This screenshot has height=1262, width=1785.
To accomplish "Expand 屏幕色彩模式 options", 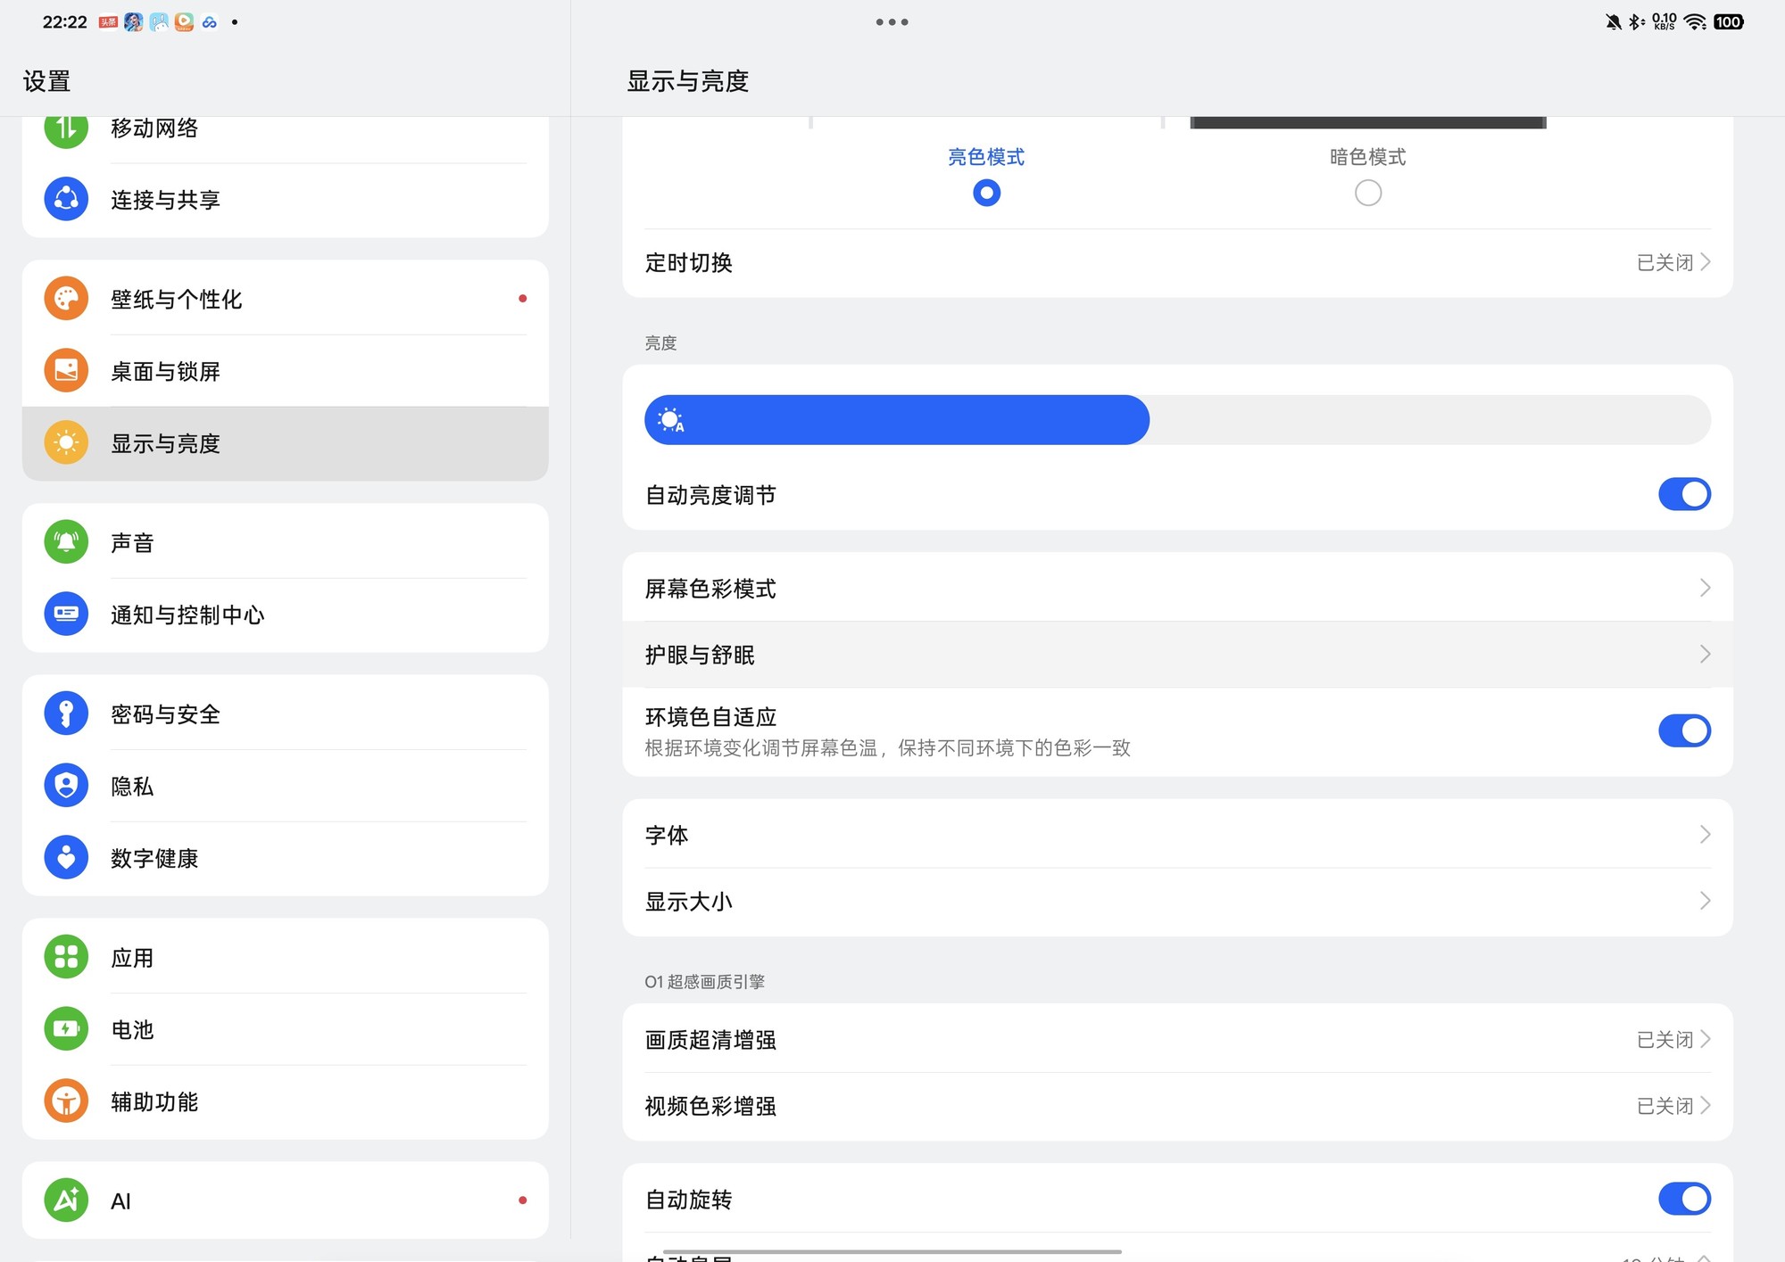I will 1176,588.
